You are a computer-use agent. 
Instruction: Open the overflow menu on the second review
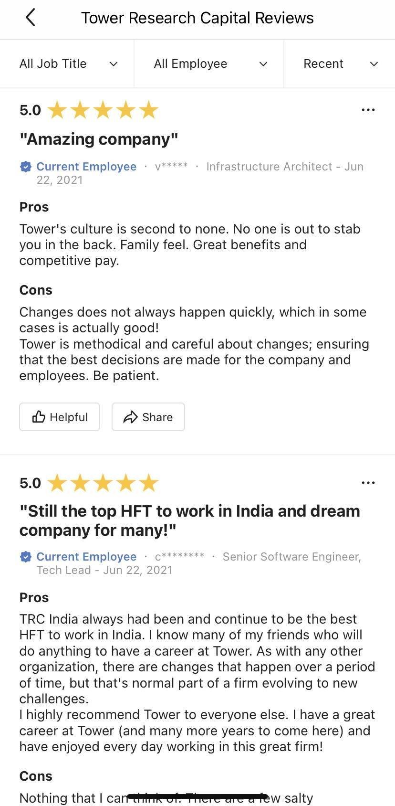(368, 483)
